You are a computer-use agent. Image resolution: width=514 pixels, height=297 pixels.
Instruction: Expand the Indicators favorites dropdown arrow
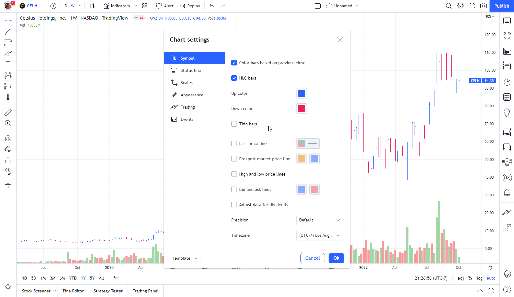click(x=136, y=6)
